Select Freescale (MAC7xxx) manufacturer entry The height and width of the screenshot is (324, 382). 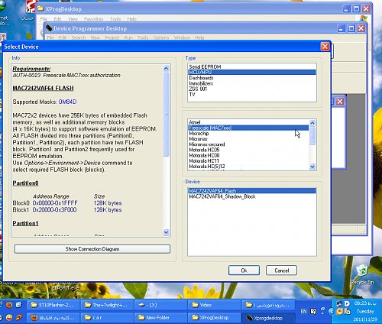tap(248, 128)
